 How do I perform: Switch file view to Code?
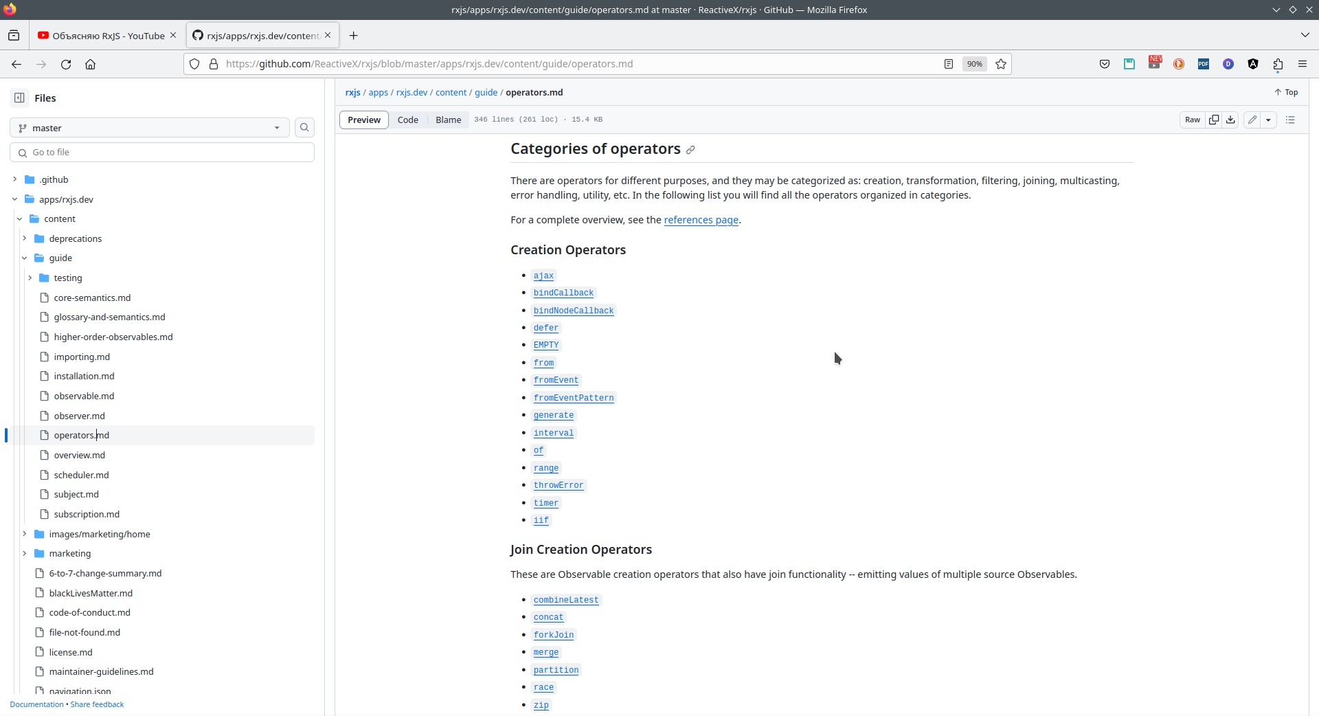(407, 120)
